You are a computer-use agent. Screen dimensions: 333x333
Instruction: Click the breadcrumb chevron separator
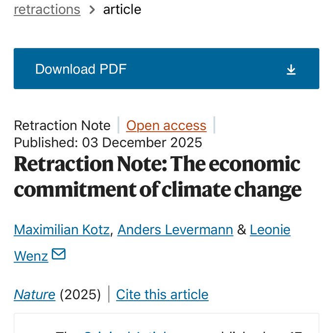(92, 9)
